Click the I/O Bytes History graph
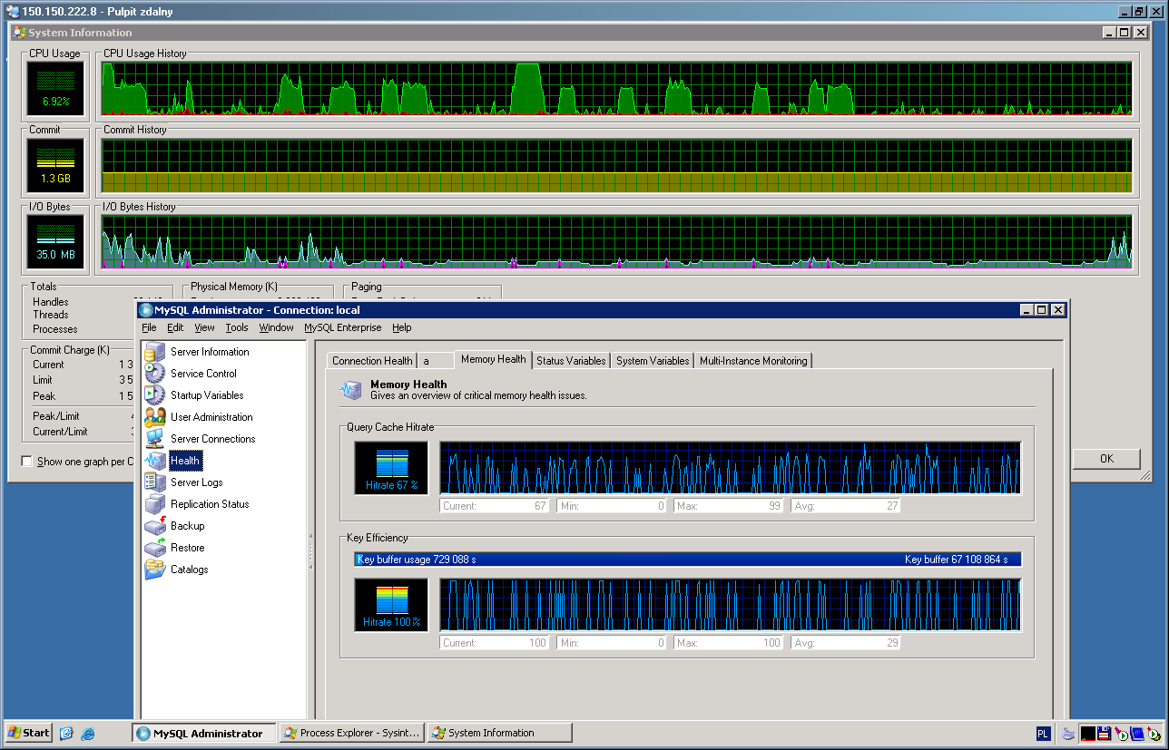Viewport: 1169px width, 750px height. (617, 242)
